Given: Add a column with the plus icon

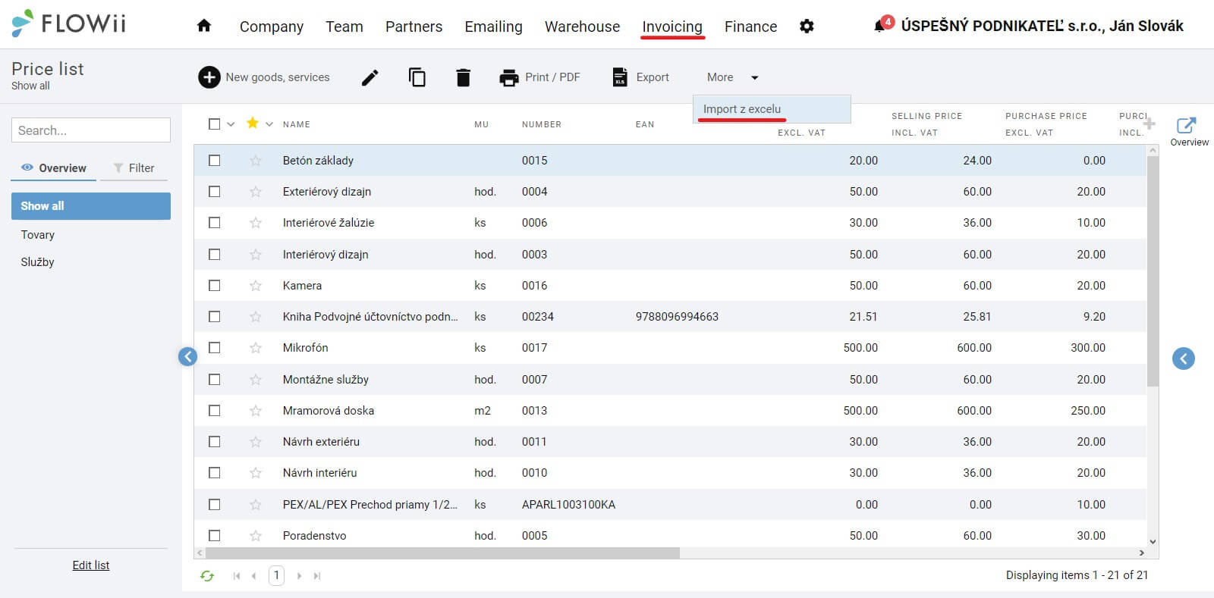Looking at the screenshot, I should pyautogui.click(x=1150, y=124).
